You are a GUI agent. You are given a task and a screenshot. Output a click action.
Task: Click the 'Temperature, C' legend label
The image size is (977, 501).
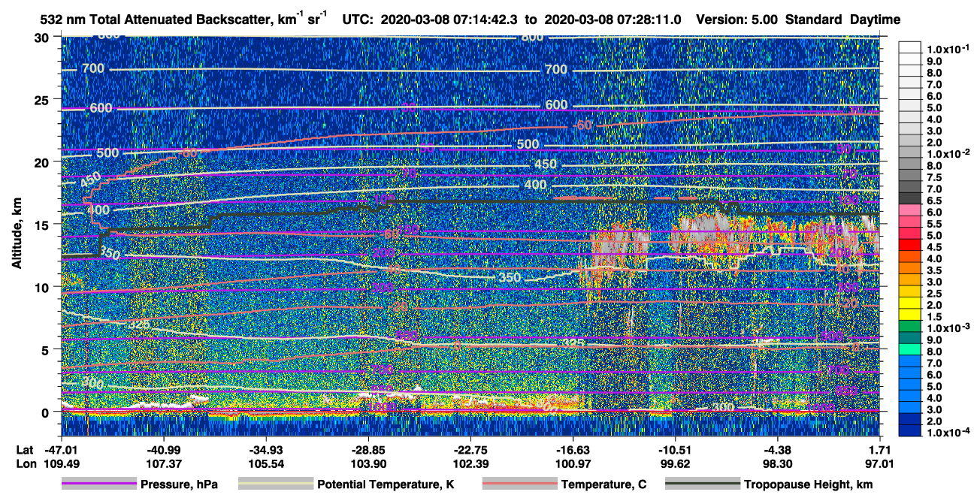pos(603,485)
